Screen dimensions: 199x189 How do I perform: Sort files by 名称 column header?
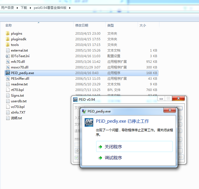coord(9,25)
